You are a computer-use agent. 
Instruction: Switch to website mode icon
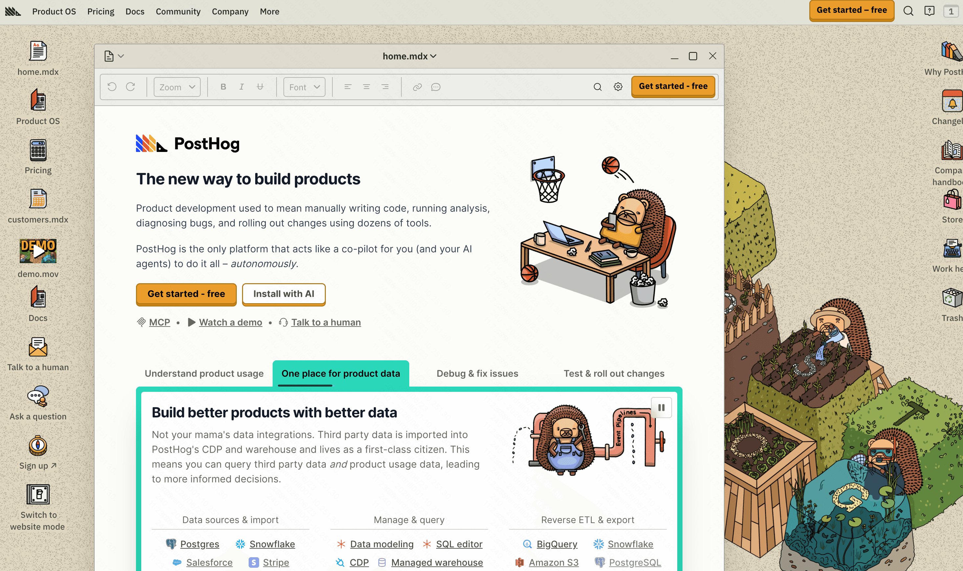(x=38, y=495)
